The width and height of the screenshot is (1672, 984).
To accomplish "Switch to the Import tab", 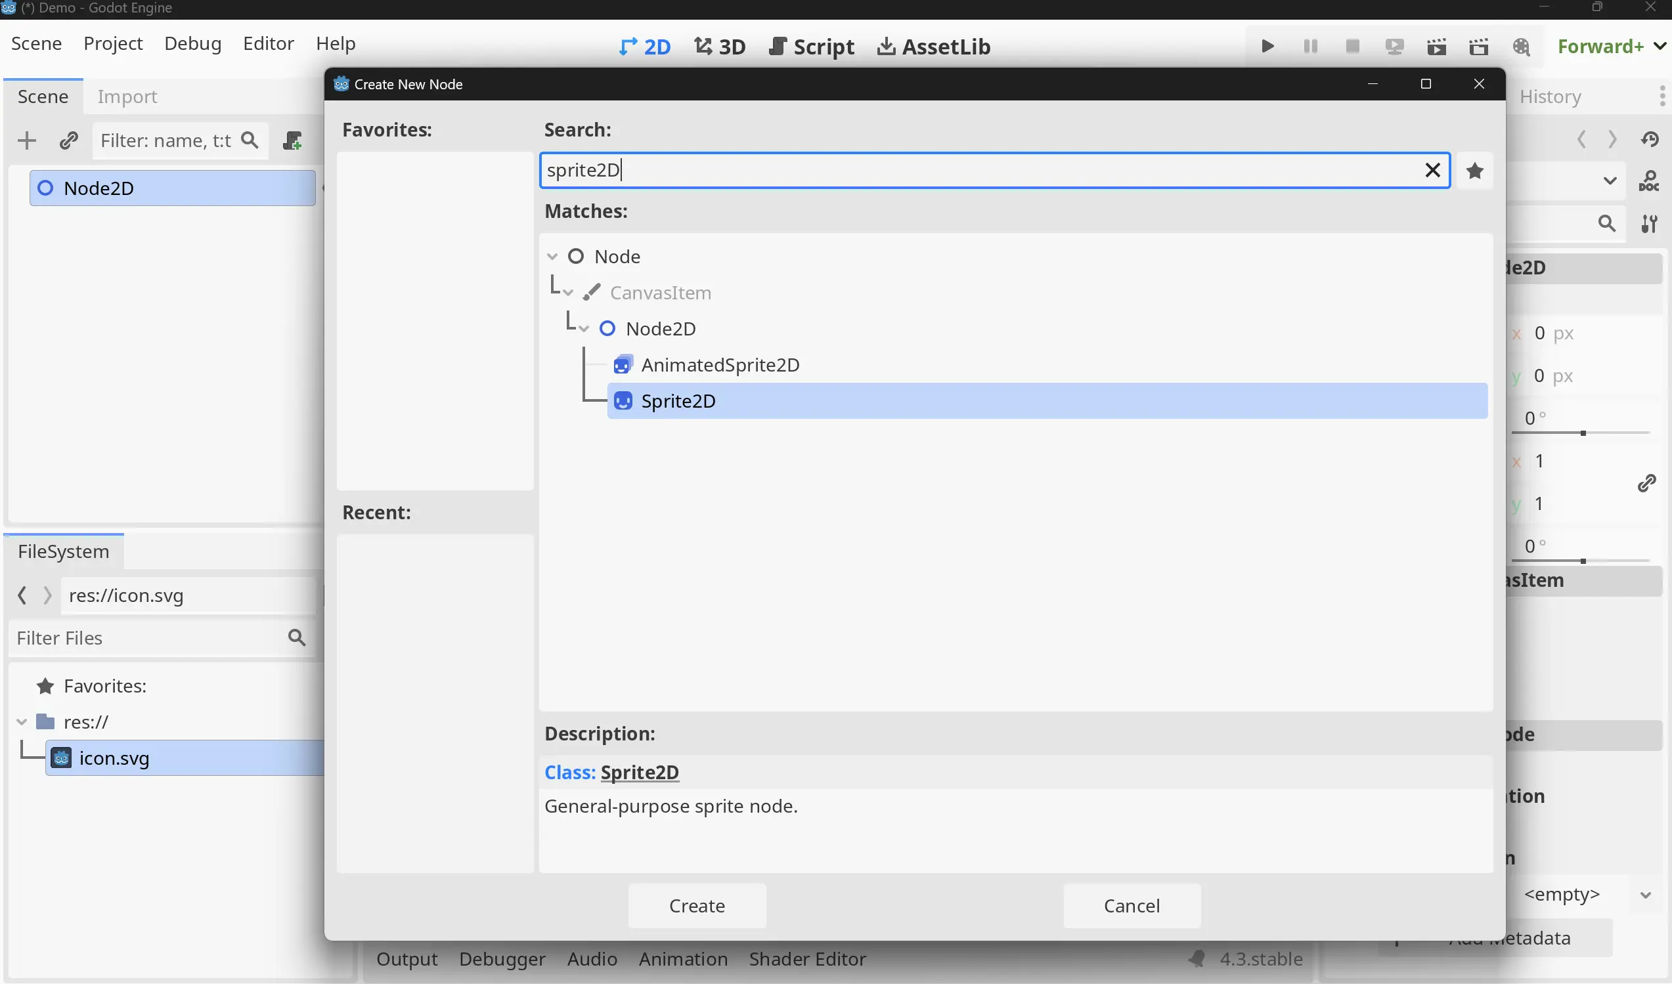I will click(127, 96).
